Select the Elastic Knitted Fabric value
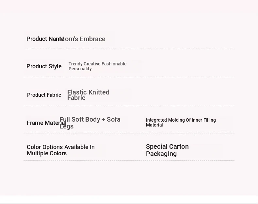 pos(88,95)
